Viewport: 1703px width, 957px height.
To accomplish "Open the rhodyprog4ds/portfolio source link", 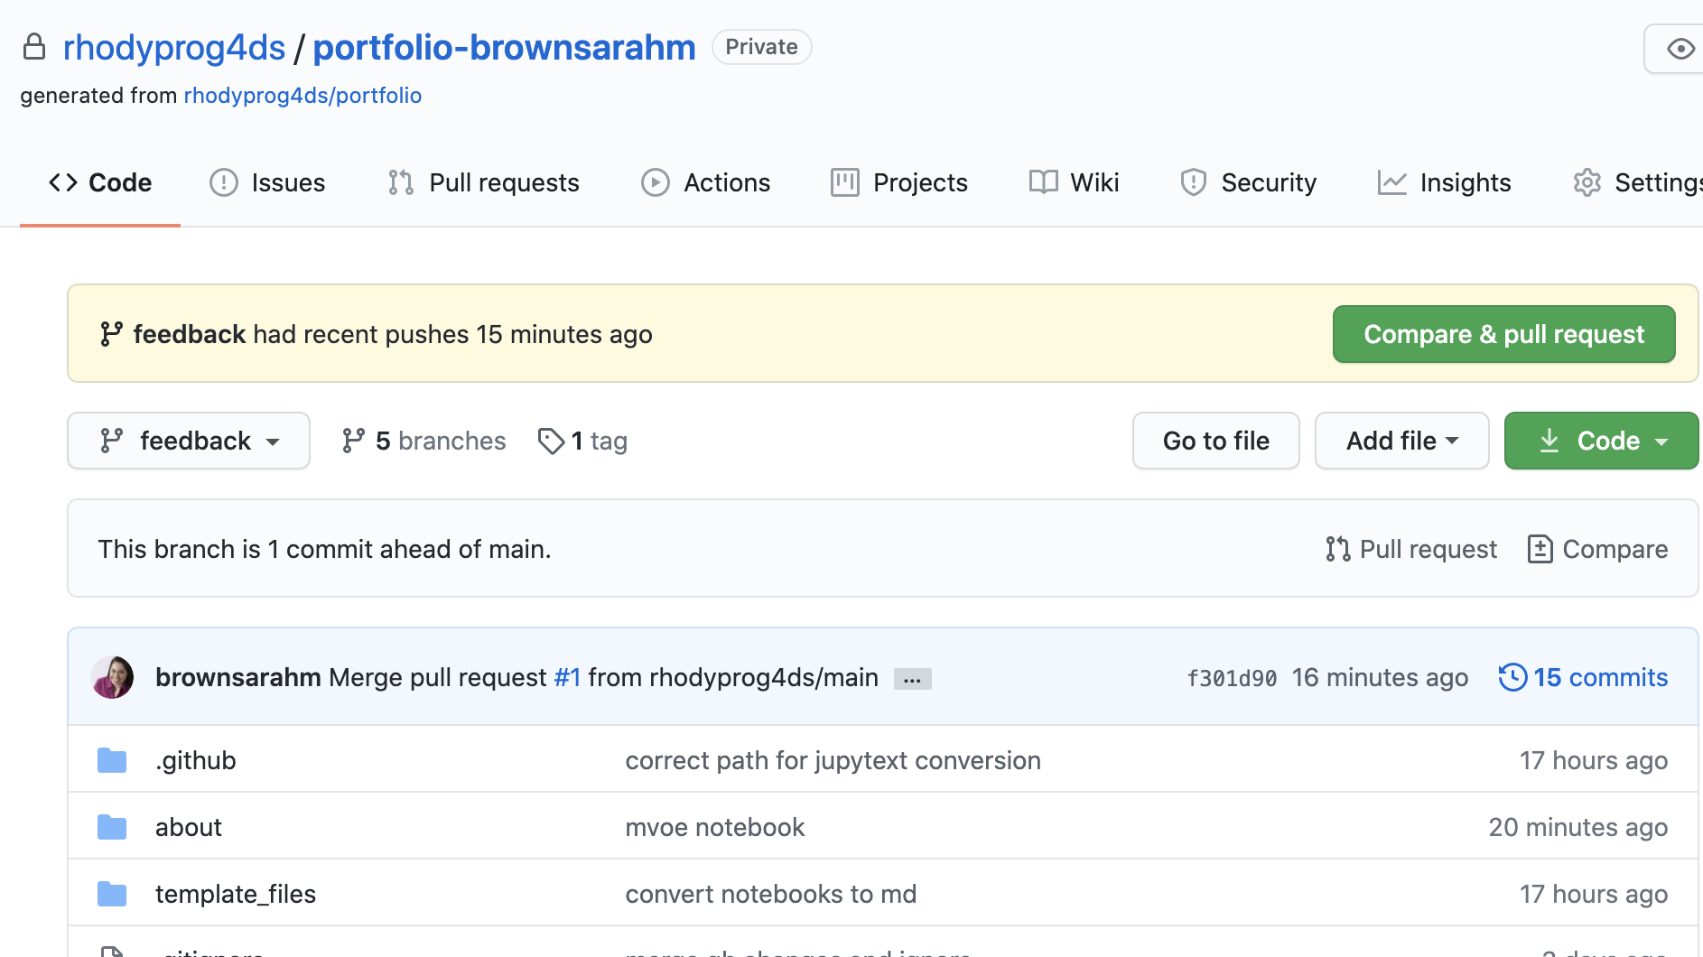I will click(x=302, y=95).
